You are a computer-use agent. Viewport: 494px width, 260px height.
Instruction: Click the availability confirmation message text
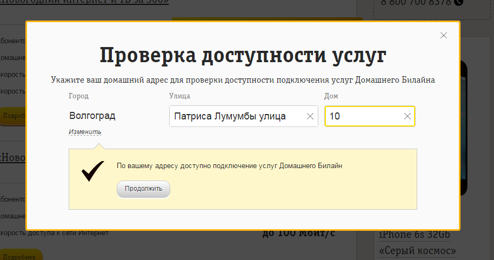point(230,165)
